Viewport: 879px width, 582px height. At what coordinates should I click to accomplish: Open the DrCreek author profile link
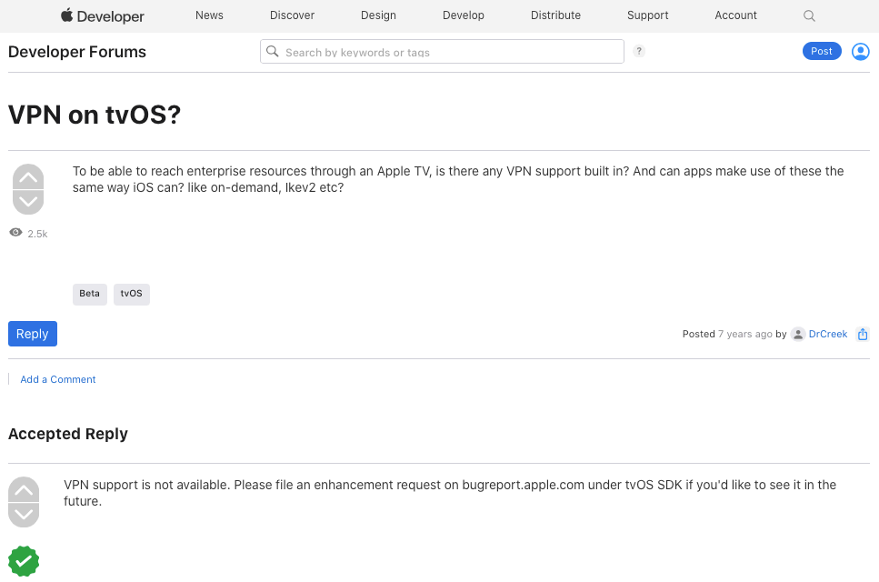click(x=828, y=334)
